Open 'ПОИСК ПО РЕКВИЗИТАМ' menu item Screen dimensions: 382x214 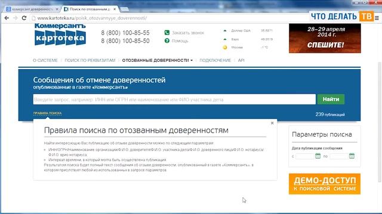point(90,60)
